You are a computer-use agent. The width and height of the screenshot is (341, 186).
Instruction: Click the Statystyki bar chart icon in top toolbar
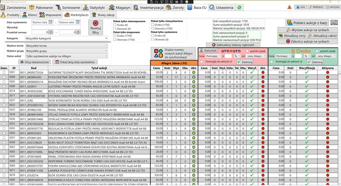point(86,7)
